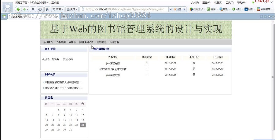Open the 视频 video tool
Screen dimensions: 275x140
(249, 9)
